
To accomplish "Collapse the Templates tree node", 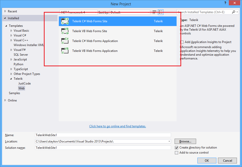I will tap(6, 26).
